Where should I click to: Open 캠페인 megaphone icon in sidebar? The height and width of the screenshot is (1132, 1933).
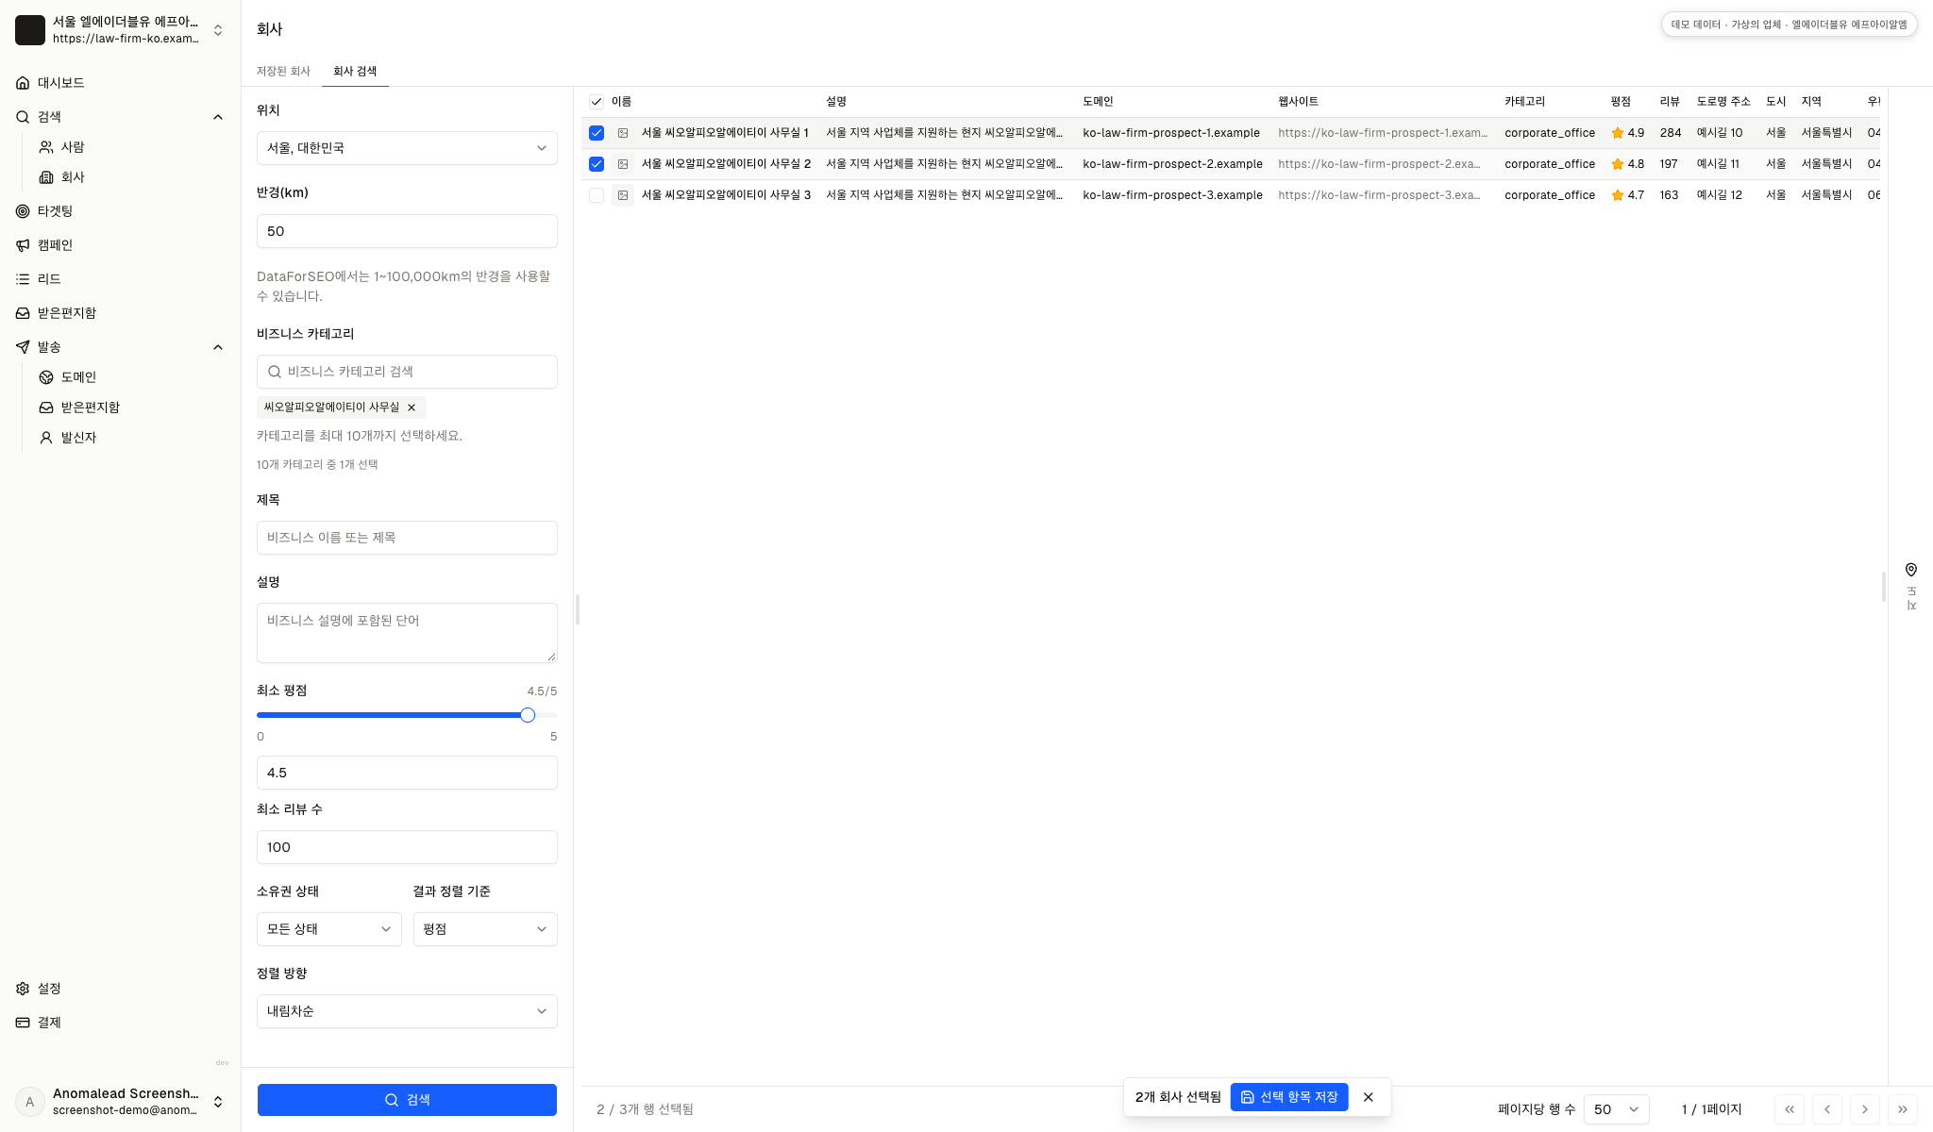23,245
